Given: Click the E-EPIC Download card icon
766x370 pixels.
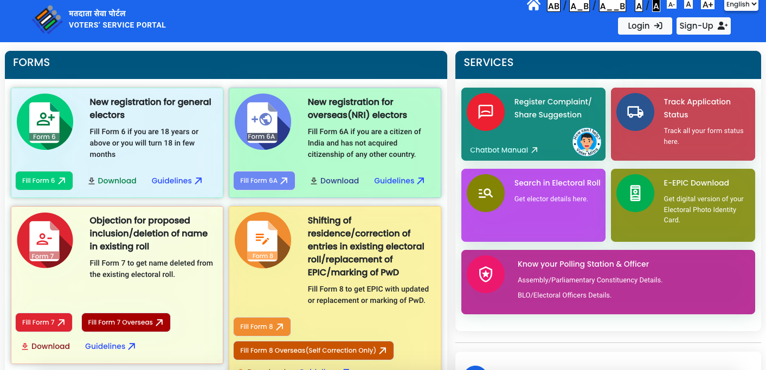Looking at the screenshot, I should click(x=635, y=193).
